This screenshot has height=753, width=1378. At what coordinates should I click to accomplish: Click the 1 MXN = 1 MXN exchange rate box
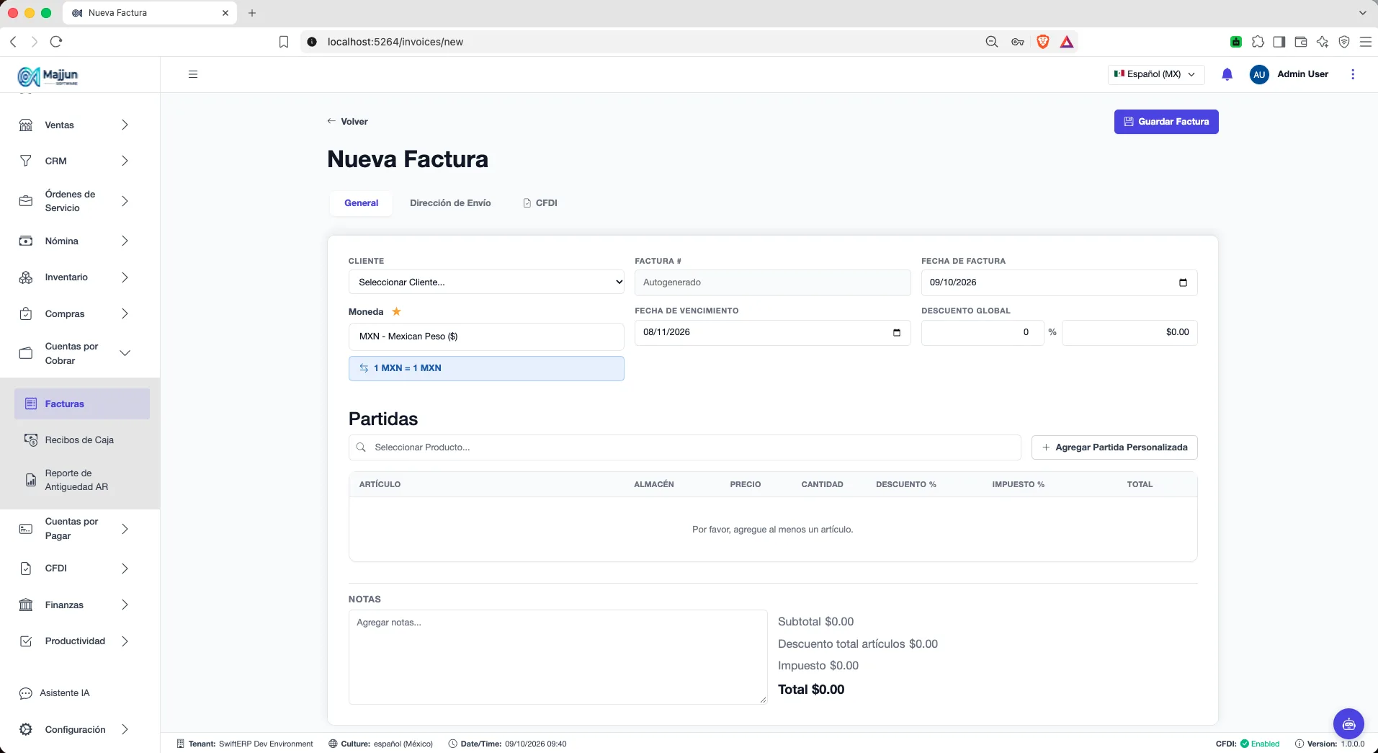(x=486, y=368)
